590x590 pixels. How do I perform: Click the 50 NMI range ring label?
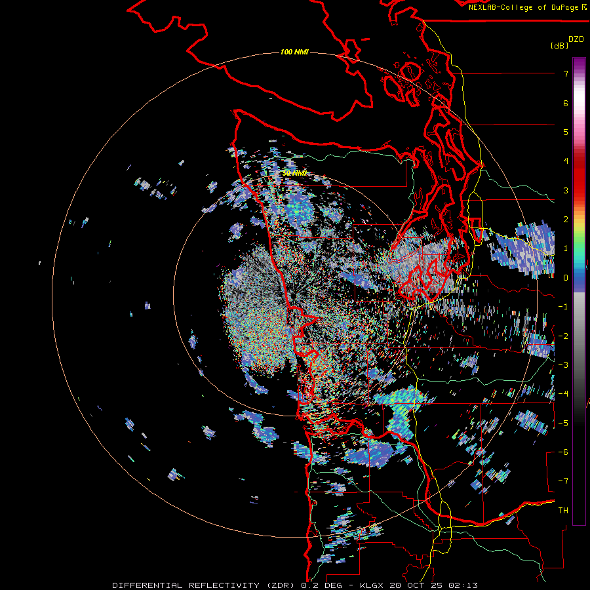pos(294,173)
